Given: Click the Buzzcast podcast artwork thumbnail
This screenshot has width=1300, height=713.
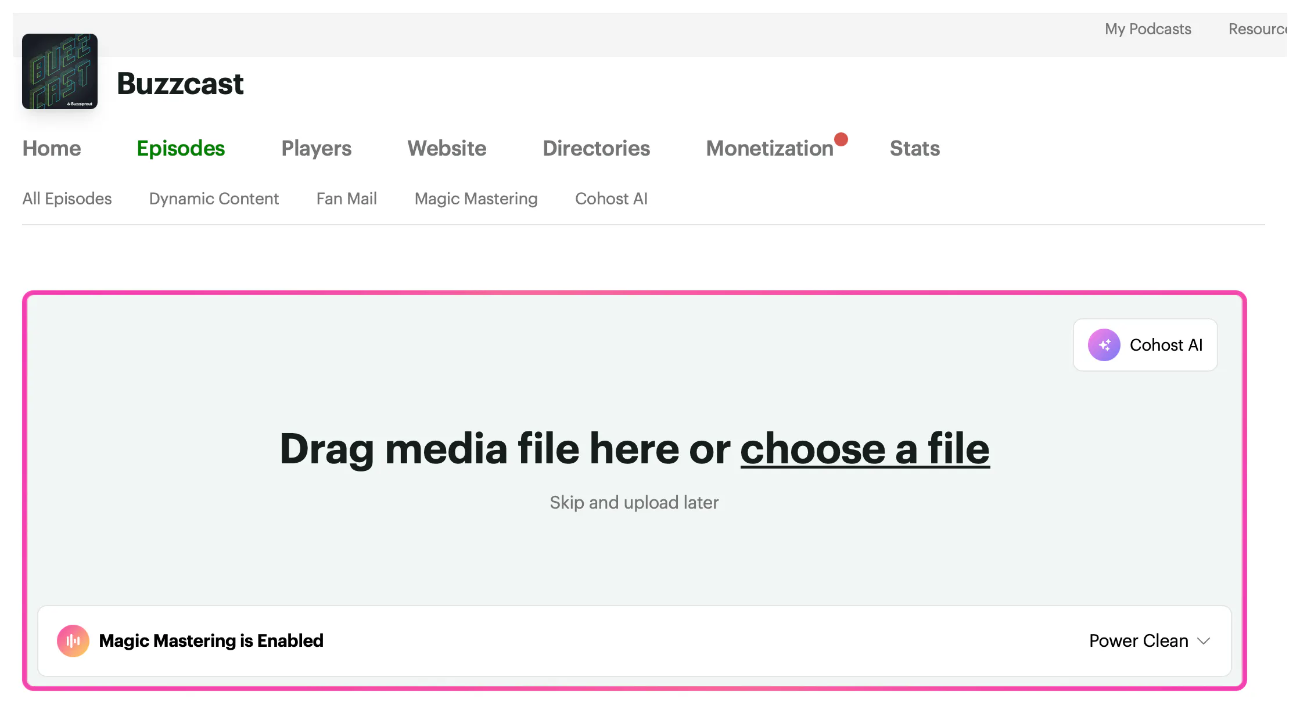Looking at the screenshot, I should point(60,71).
